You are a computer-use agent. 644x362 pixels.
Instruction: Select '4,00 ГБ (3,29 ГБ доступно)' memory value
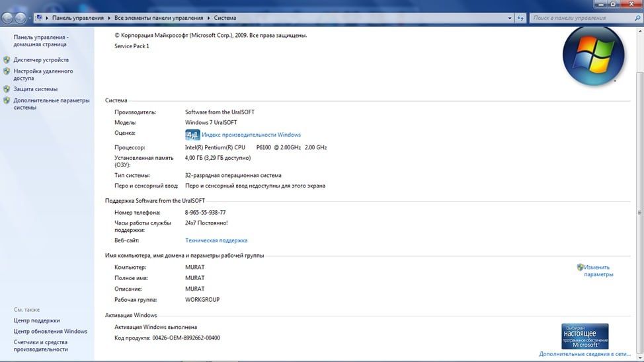coord(218,158)
